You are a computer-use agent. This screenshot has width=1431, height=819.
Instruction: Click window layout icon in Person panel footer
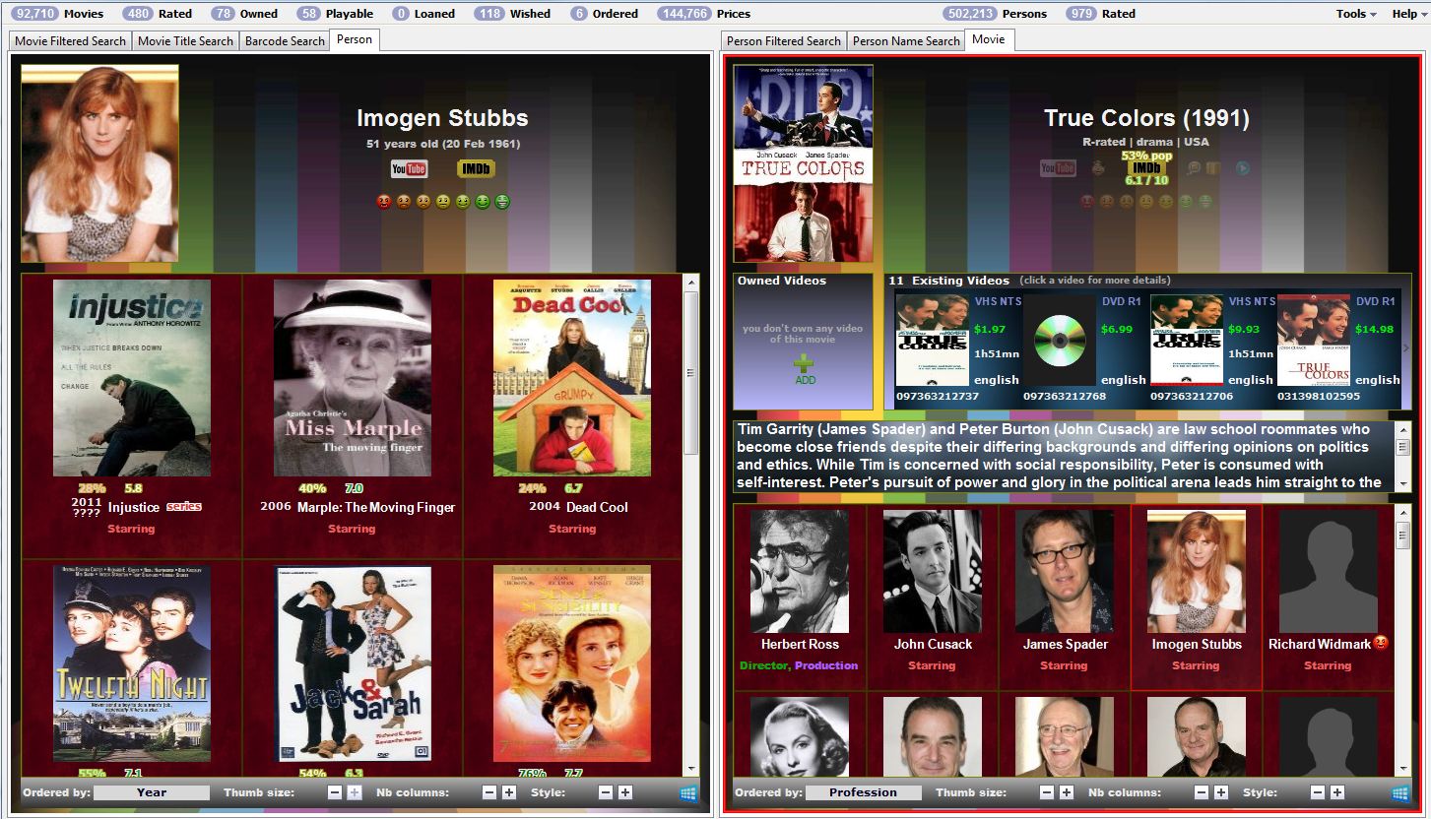(x=688, y=793)
